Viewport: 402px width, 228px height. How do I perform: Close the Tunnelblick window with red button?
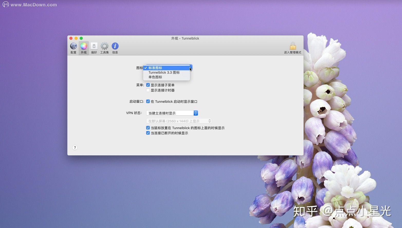(x=71, y=38)
